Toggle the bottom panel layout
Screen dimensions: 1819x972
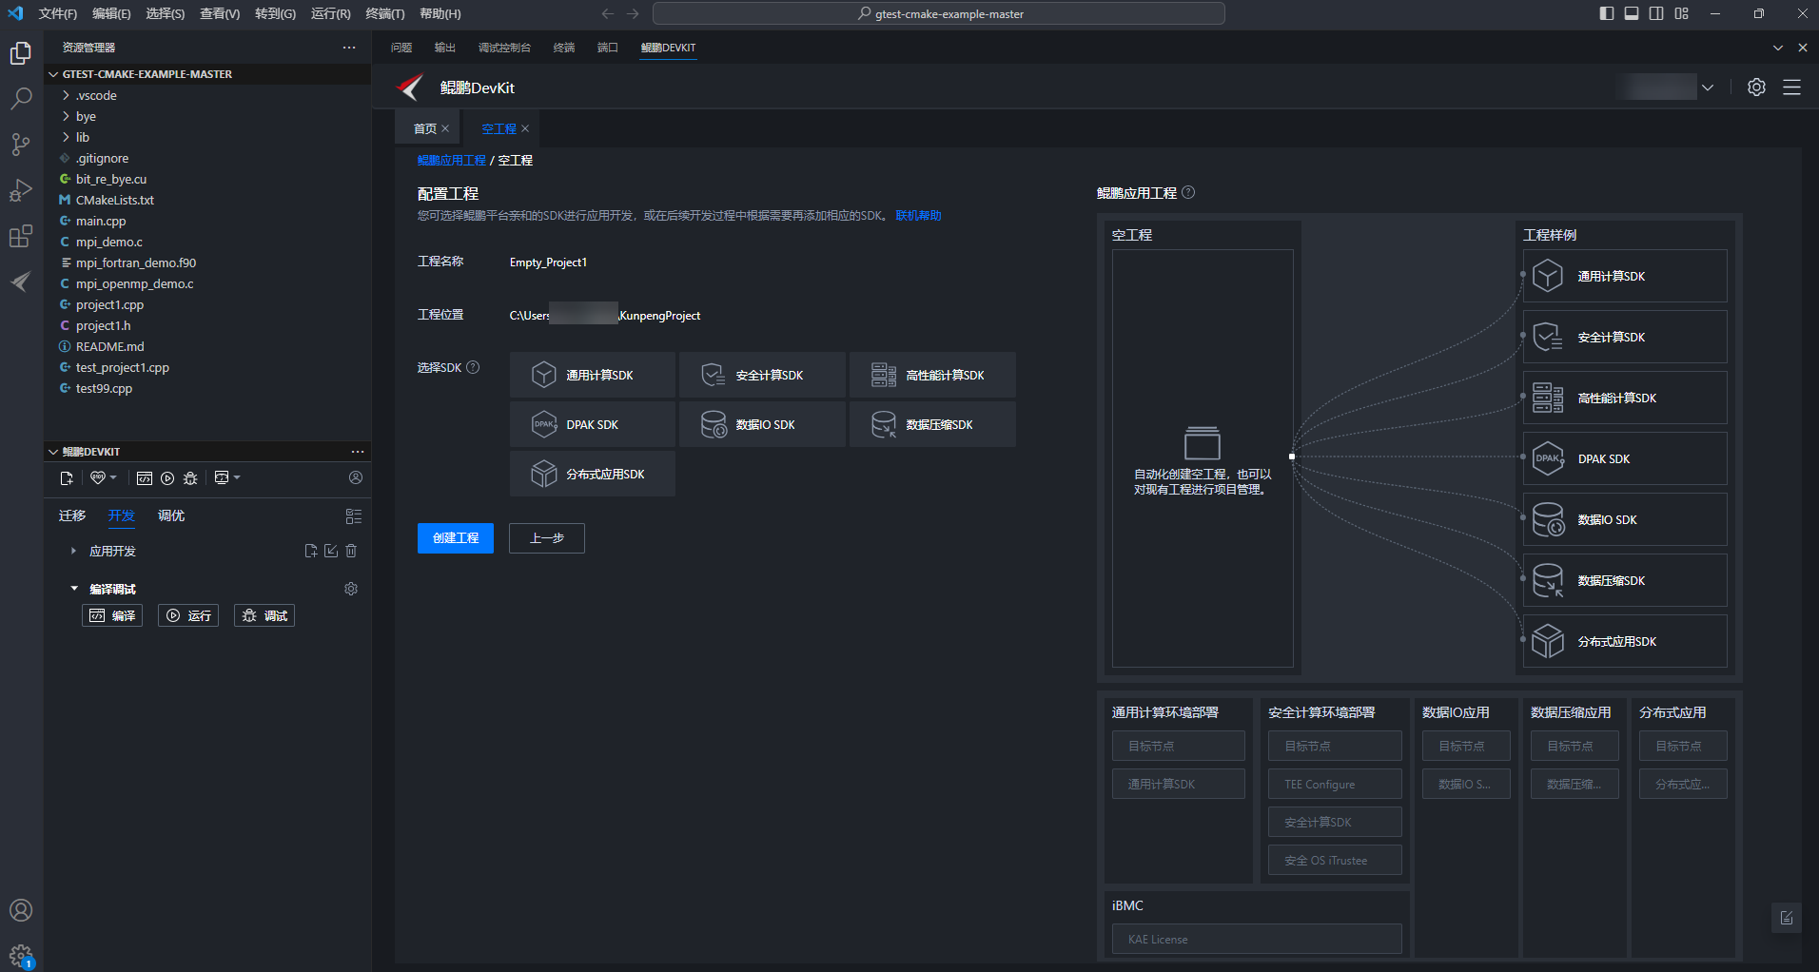pos(1632,13)
